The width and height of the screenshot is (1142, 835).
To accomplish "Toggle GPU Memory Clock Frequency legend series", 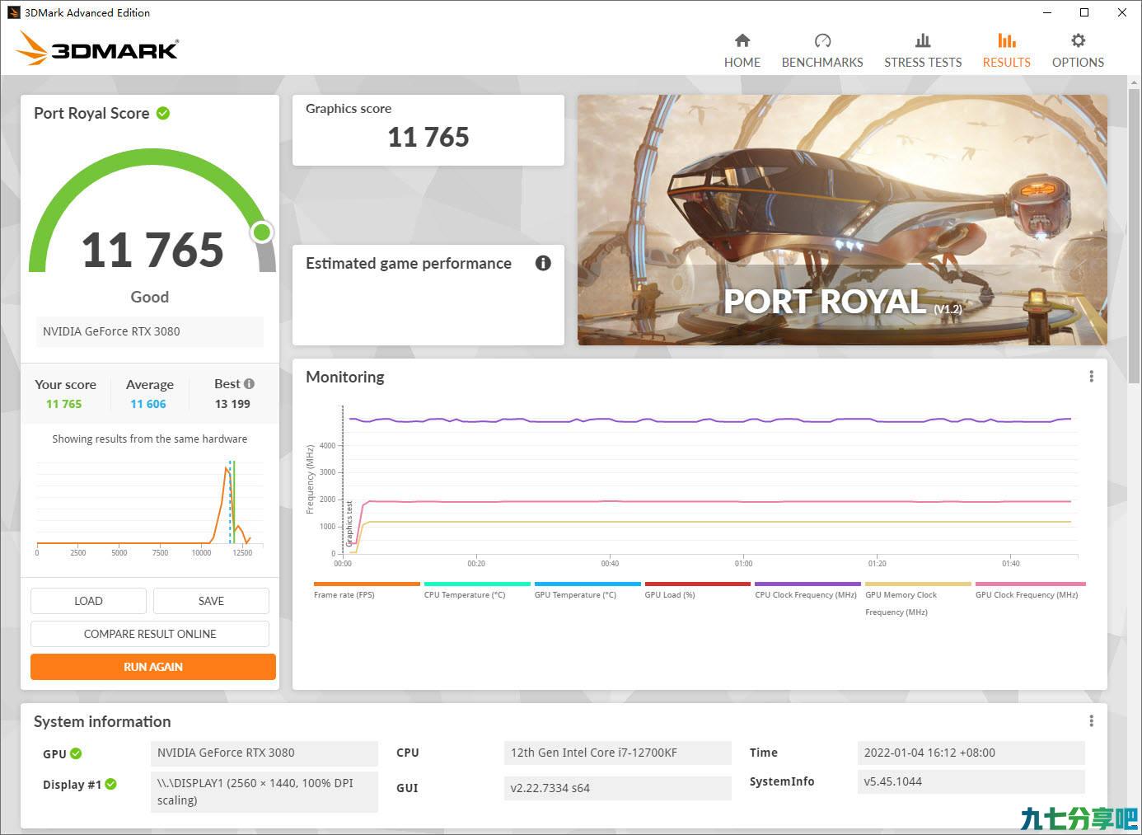I will 918,599.
